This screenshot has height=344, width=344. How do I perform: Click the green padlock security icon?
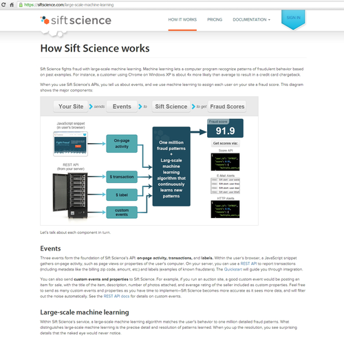(x=21, y=5)
